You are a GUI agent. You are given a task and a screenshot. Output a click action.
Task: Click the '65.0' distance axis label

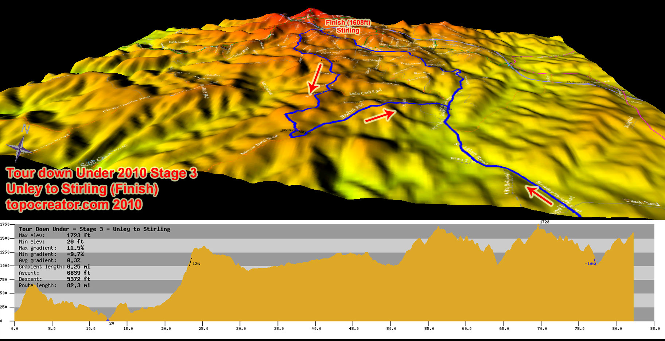click(504, 329)
